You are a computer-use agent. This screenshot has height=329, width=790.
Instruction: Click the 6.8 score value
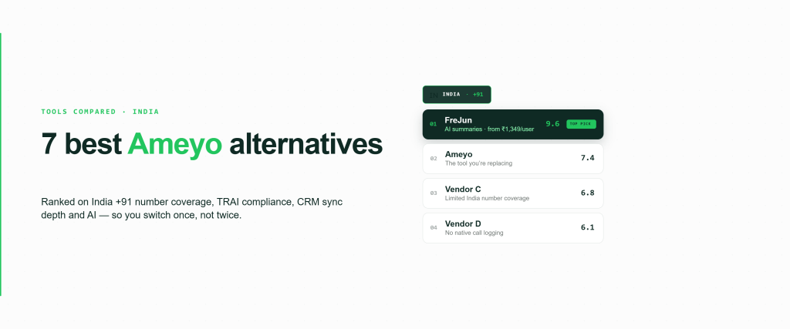point(587,193)
